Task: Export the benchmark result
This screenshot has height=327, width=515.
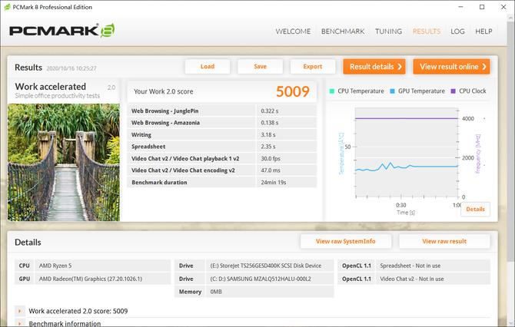Action: click(x=313, y=67)
